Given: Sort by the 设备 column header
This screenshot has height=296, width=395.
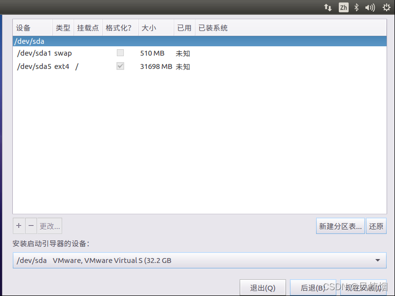Looking at the screenshot, I should coord(33,28).
